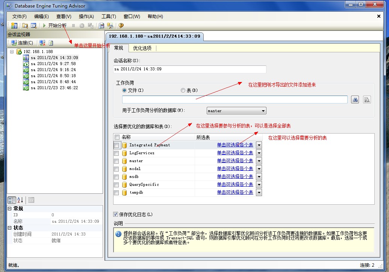Open the 窗口(W) menu
389x272 pixels.
pyautogui.click(x=132, y=17)
